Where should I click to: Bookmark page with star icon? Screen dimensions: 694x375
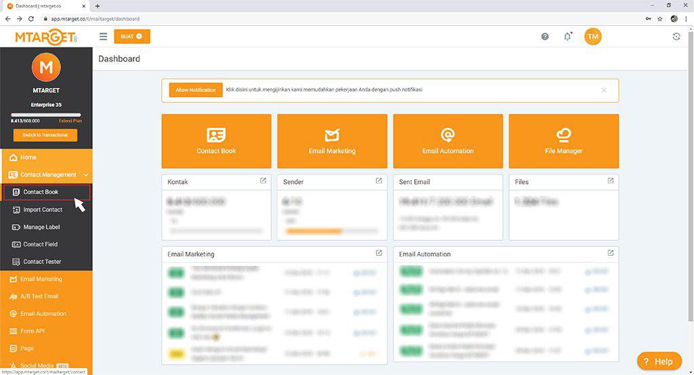[x=660, y=18]
